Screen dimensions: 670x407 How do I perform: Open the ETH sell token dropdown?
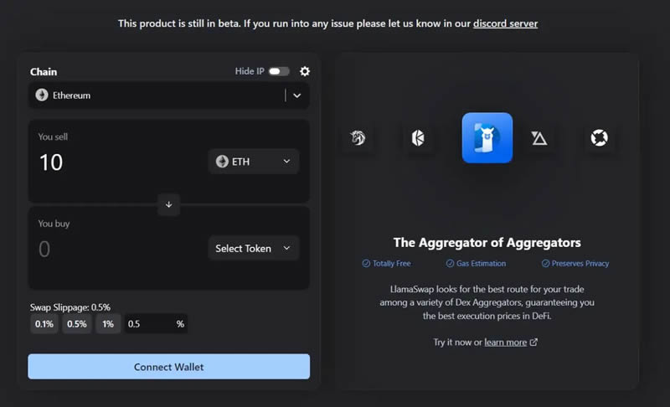tap(253, 162)
